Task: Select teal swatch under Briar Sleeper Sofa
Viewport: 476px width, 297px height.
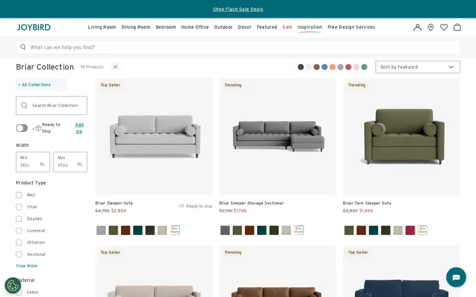Action: pyautogui.click(x=138, y=230)
